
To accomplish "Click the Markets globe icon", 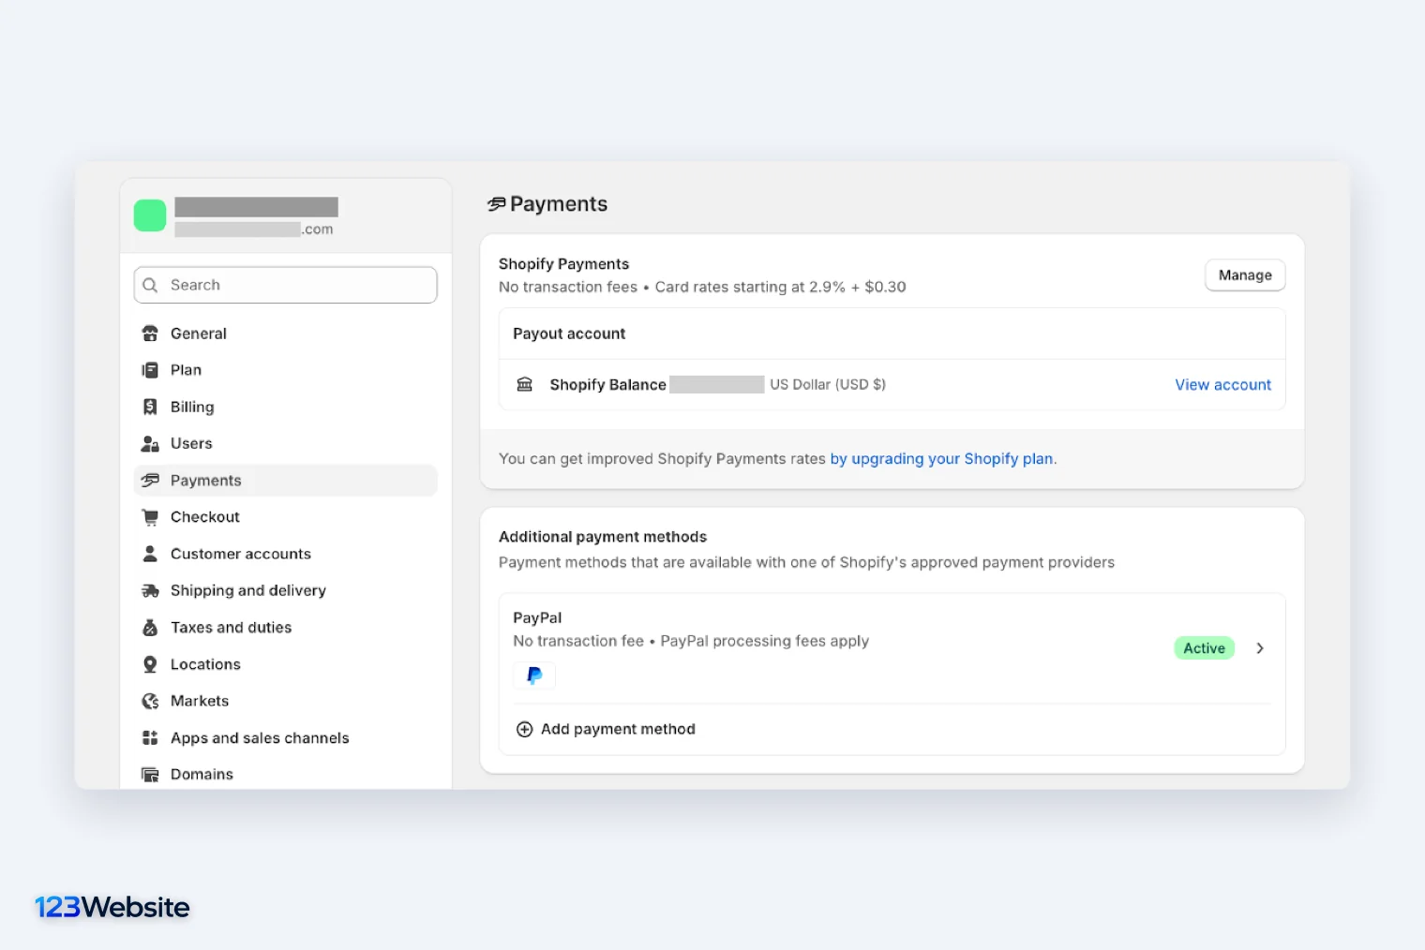I will point(150,701).
